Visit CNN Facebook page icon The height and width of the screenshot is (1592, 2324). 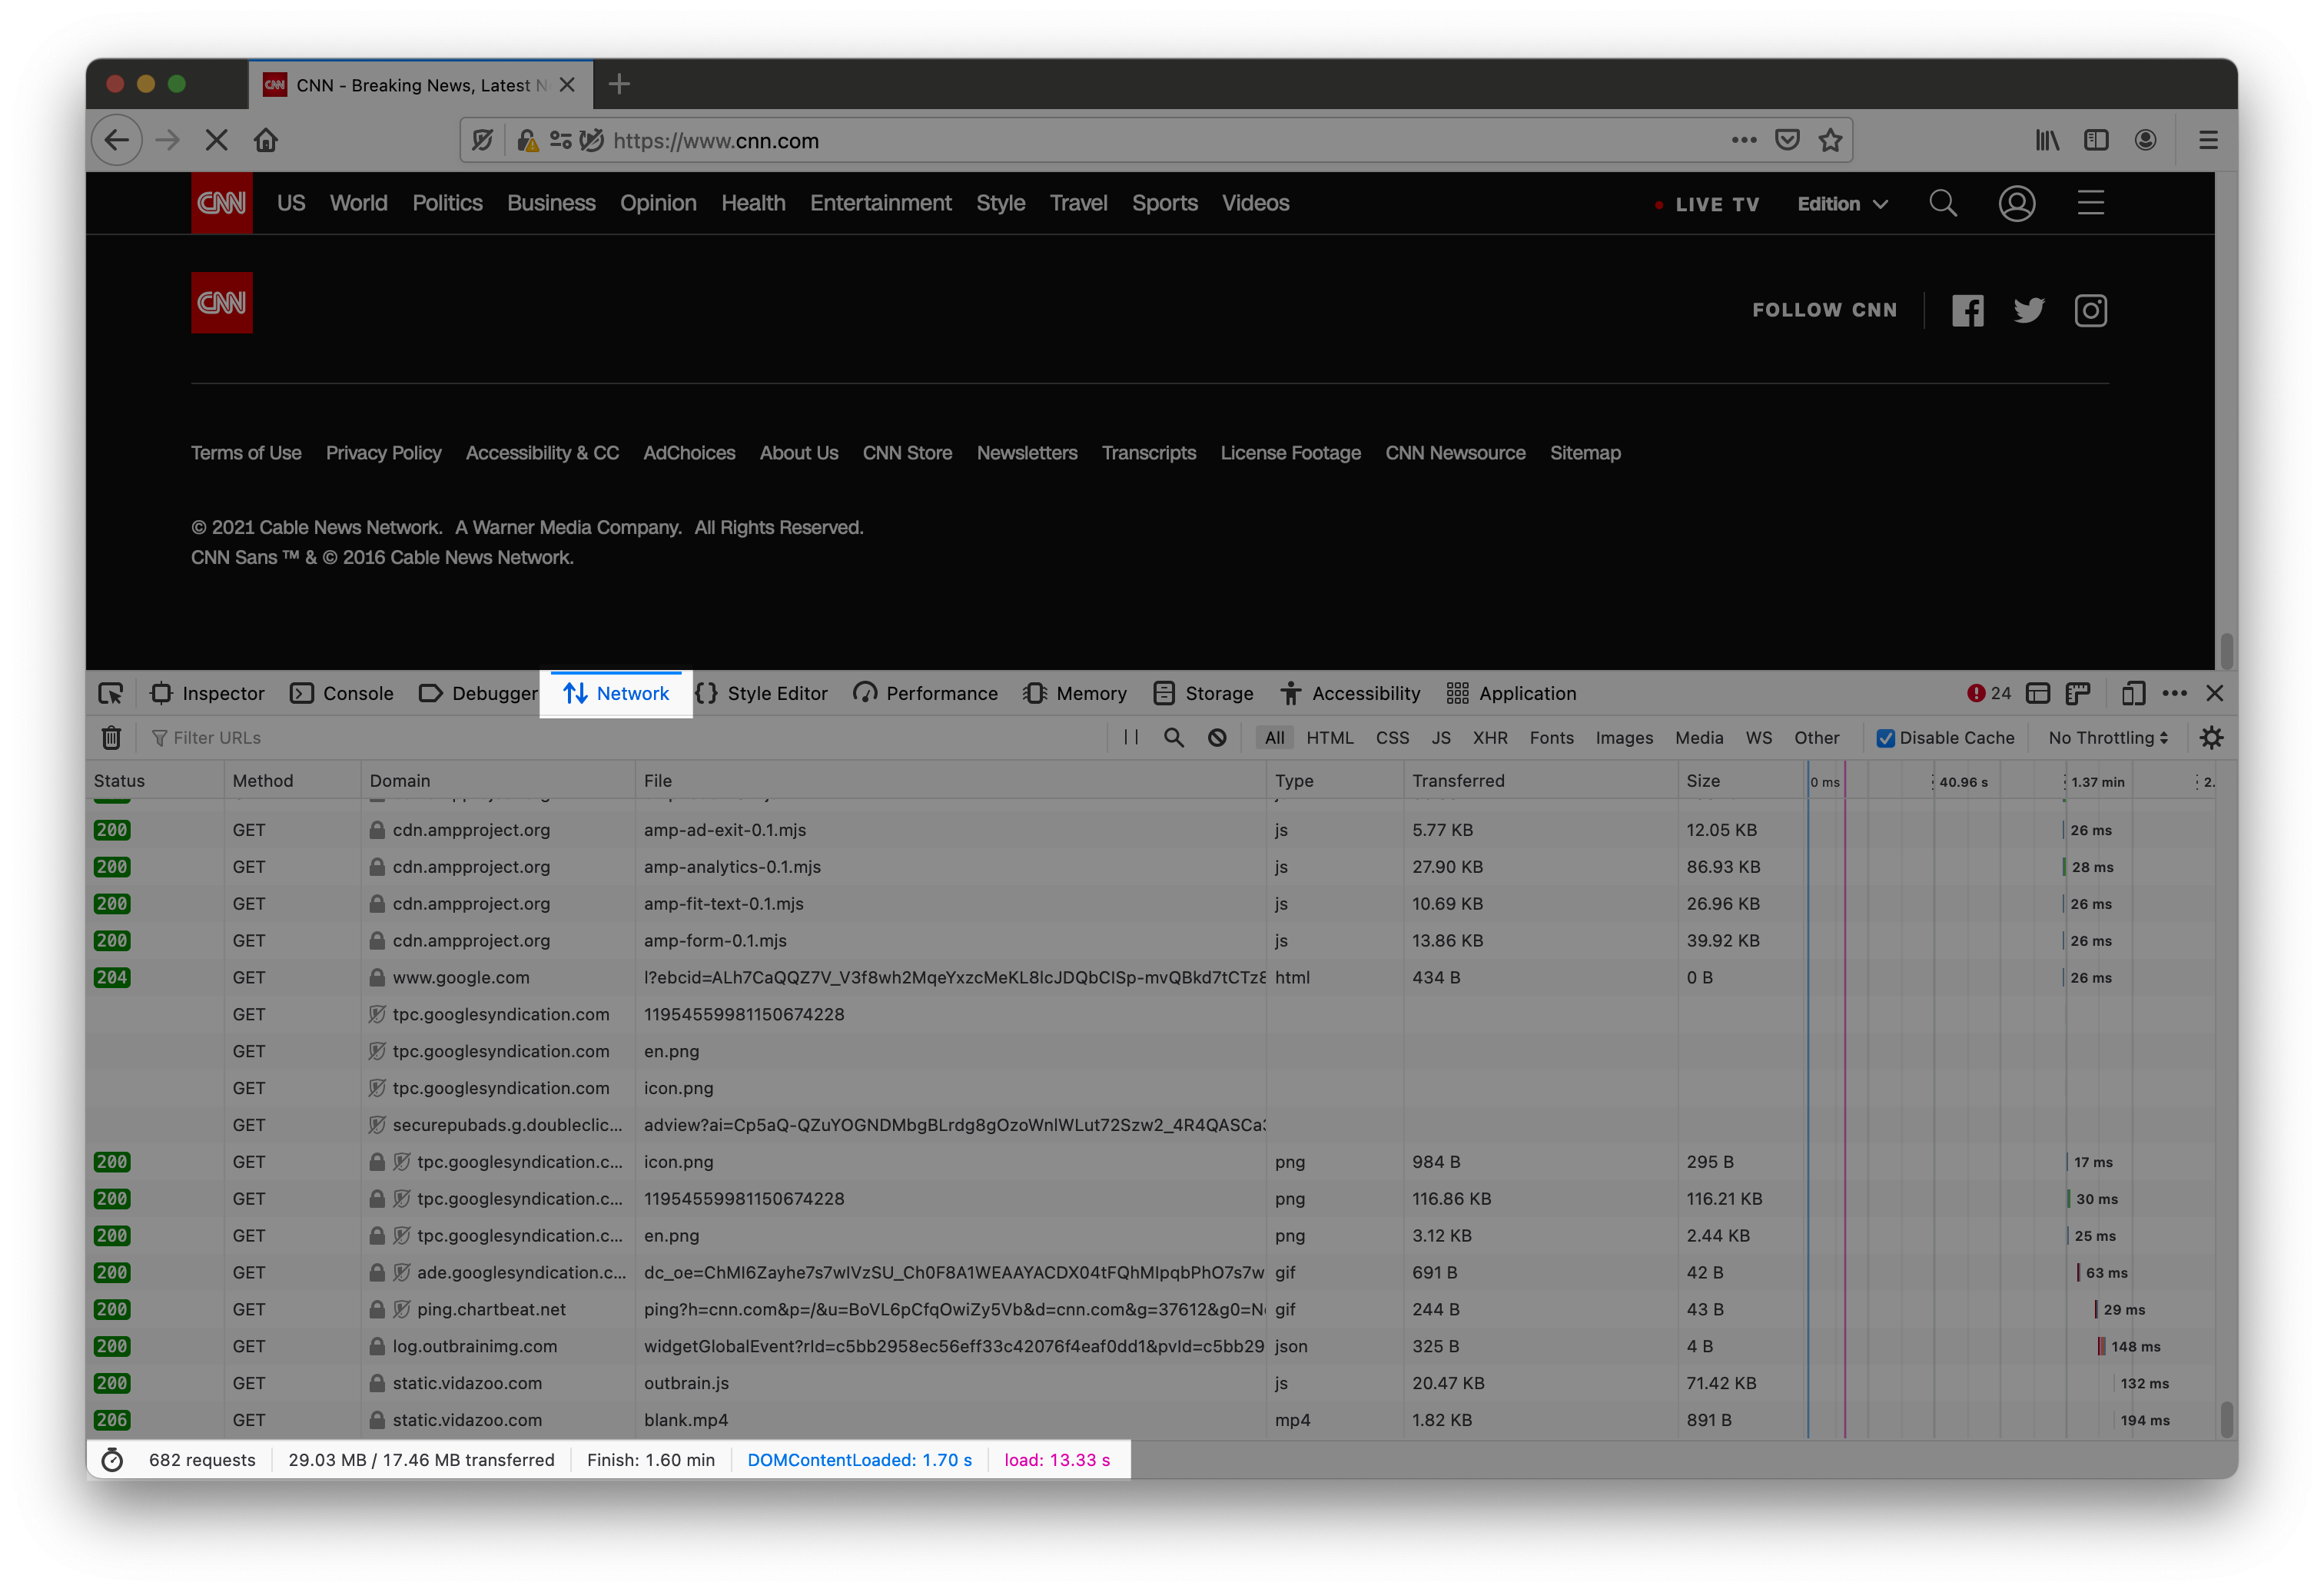pos(1967,311)
